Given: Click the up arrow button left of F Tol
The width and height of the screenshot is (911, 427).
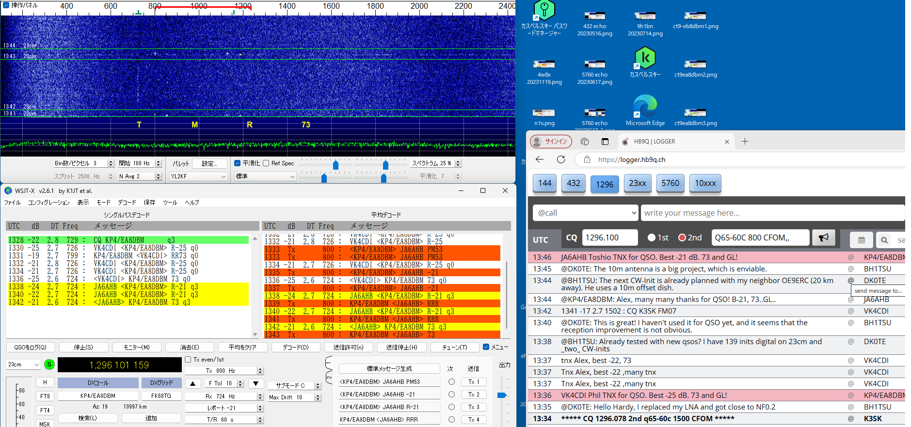Looking at the screenshot, I should tap(192, 383).
